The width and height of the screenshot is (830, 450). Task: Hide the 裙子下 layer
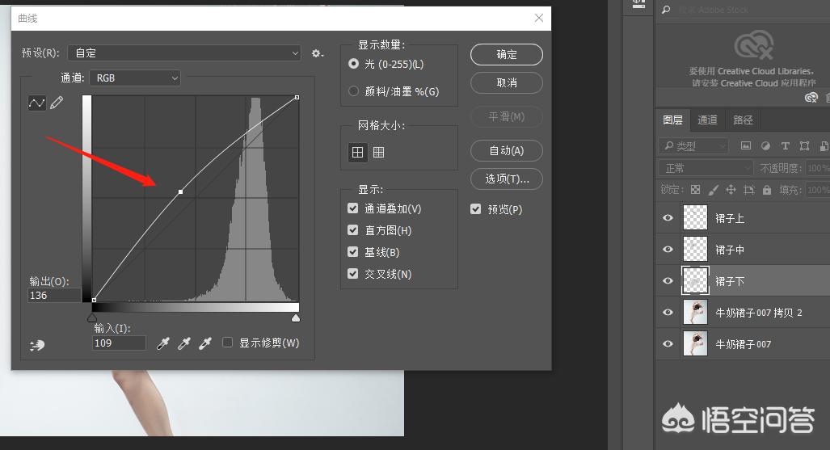pos(668,280)
